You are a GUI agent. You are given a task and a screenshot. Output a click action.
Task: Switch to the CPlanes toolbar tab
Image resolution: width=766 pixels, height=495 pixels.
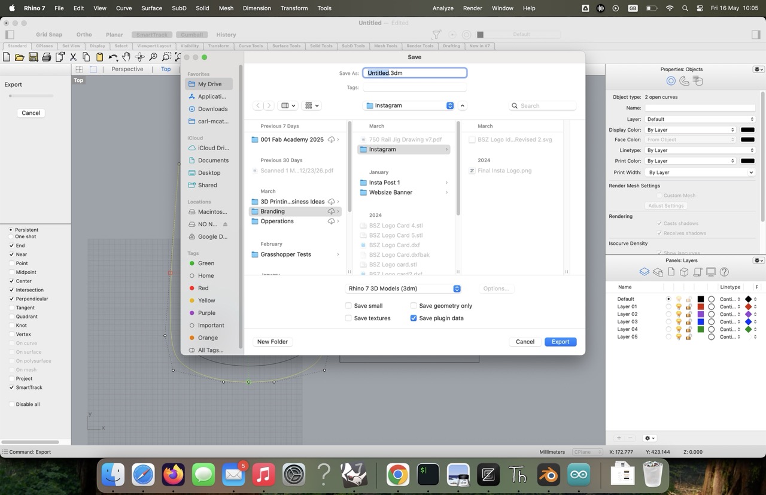pos(44,46)
